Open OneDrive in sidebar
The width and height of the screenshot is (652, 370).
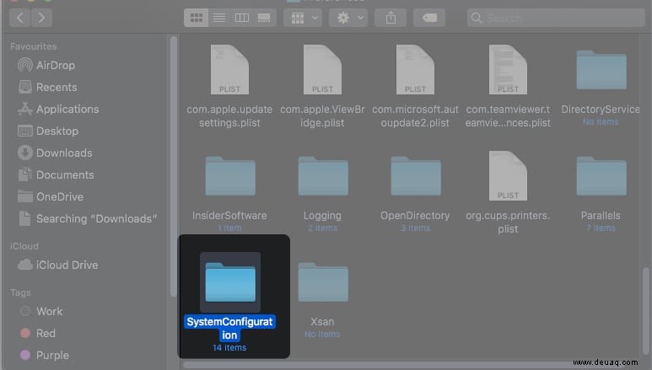[51, 197]
